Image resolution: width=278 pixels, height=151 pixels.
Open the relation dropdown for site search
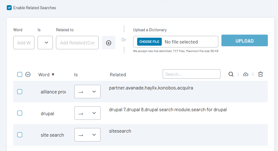[x=87, y=135]
